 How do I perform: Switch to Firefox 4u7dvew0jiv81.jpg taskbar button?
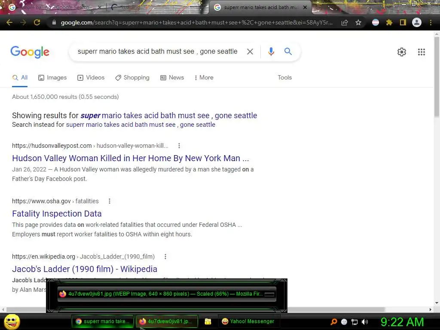(x=167, y=321)
